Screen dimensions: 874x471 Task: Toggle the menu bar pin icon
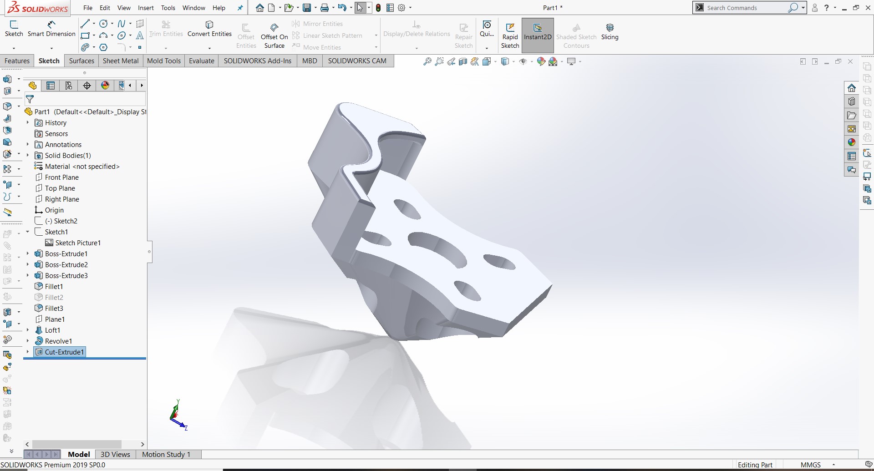pos(240,8)
